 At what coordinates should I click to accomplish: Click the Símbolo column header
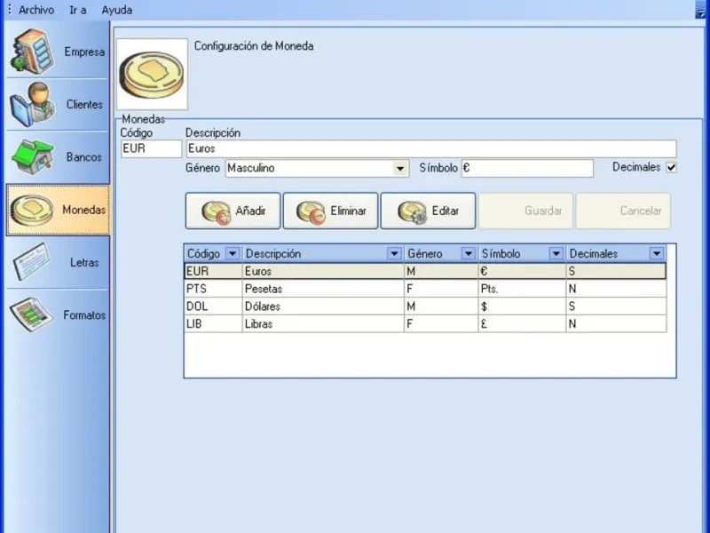(x=522, y=253)
